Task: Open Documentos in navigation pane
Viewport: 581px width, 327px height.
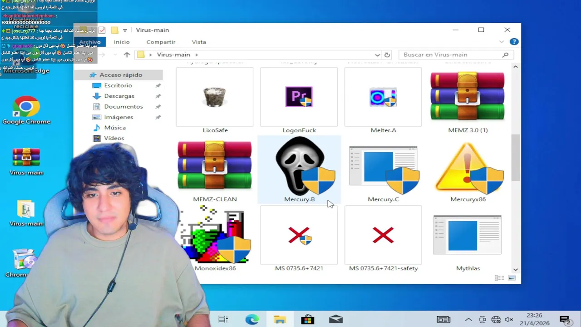Action: click(x=123, y=106)
